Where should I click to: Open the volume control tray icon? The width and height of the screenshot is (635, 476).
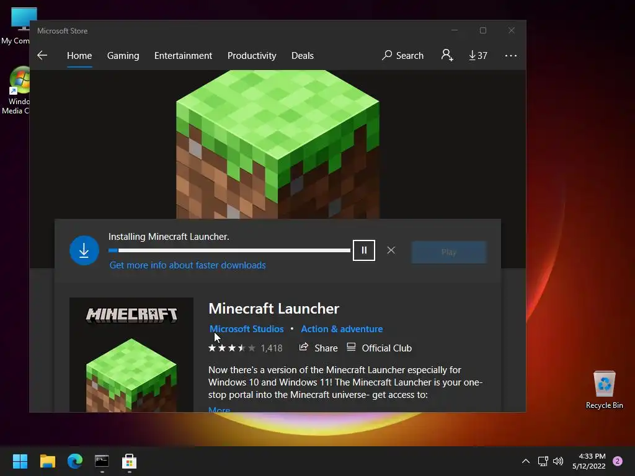pyautogui.click(x=558, y=461)
